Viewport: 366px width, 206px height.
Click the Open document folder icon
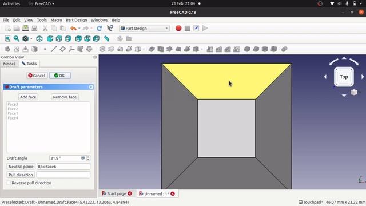[x=17, y=29]
